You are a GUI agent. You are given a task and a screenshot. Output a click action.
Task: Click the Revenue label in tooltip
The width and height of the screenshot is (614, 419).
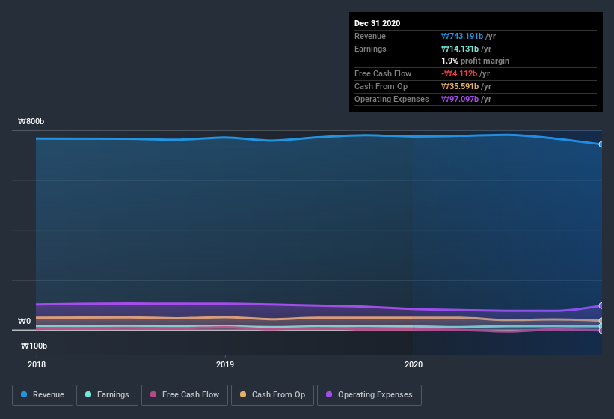[370, 36]
